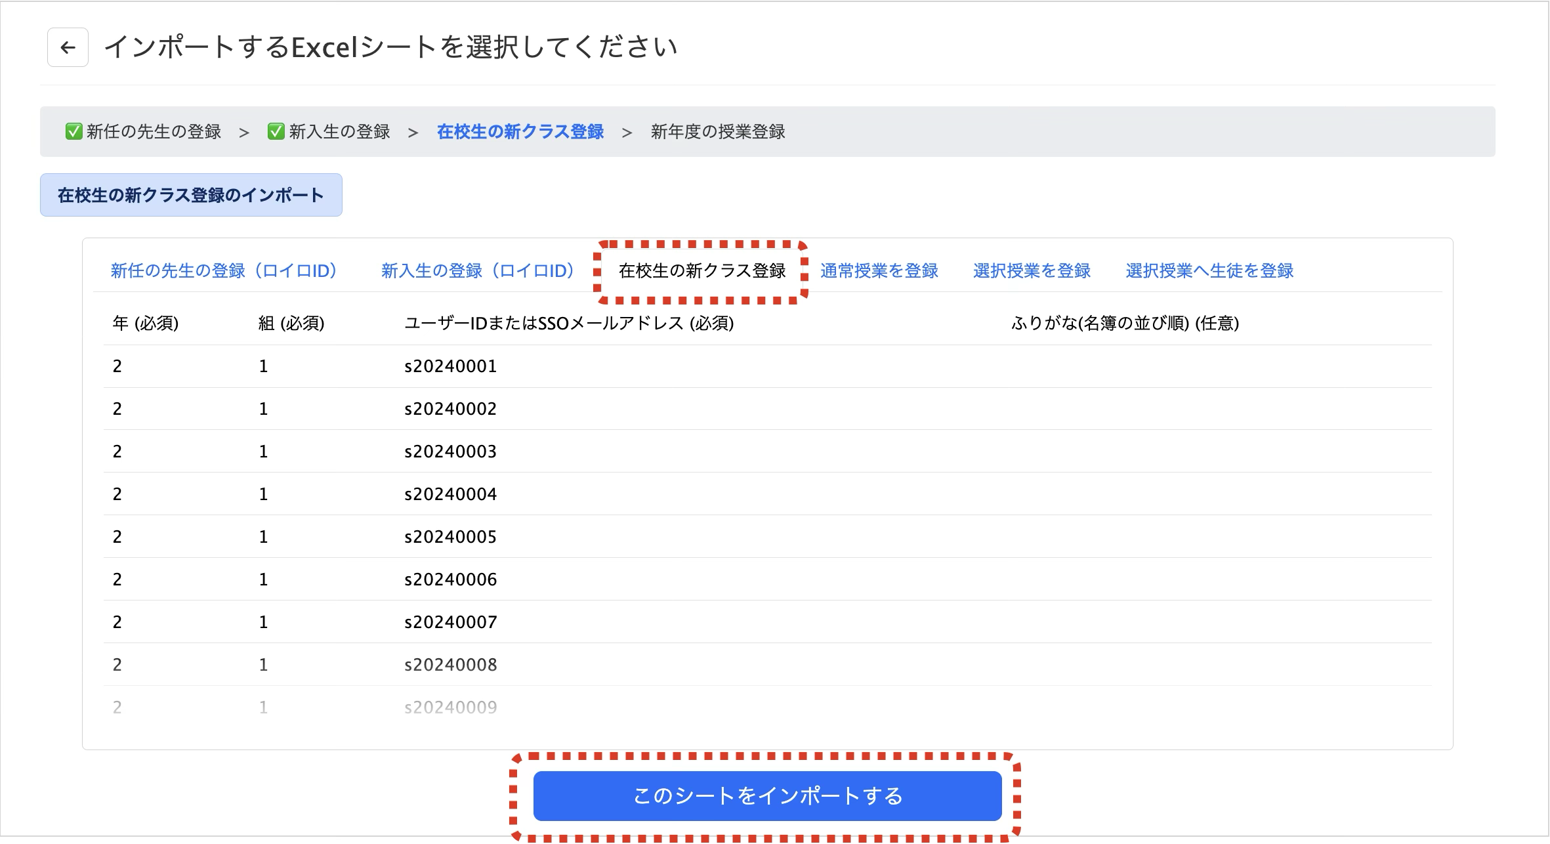
Task: Click ユーザーIDまたはSSOメールアドレス column header
Action: coord(568,323)
